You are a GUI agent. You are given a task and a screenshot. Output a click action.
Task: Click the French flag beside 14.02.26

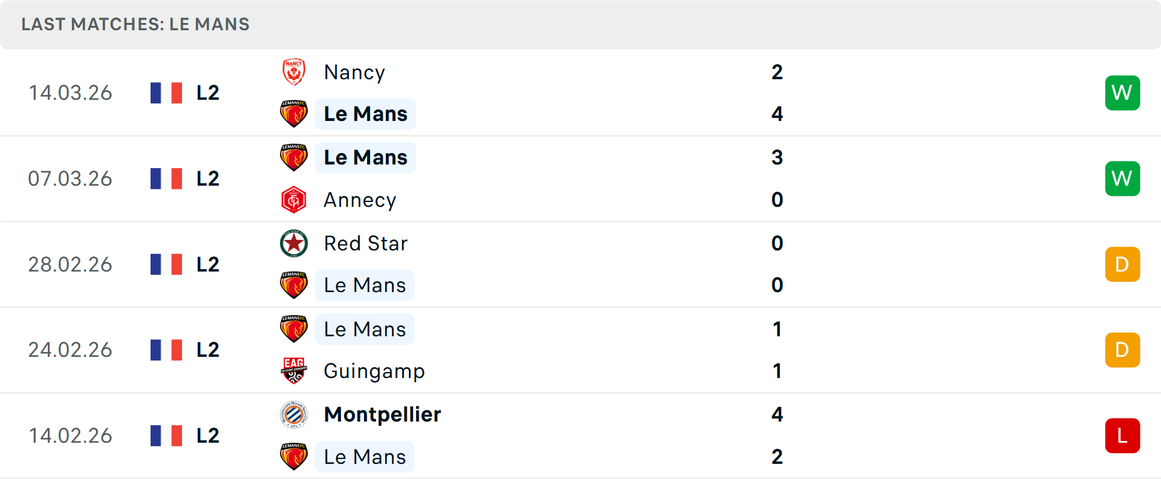[x=166, y=435]
